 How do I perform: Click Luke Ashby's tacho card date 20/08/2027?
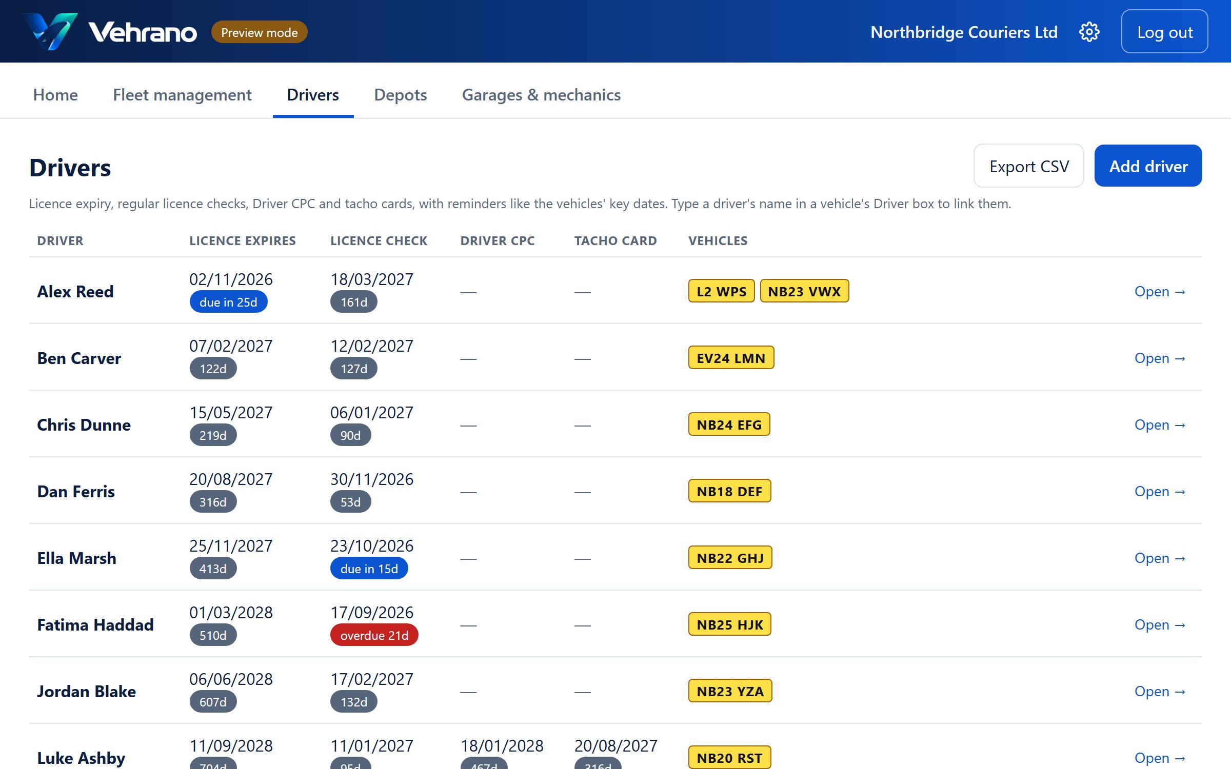615,745
